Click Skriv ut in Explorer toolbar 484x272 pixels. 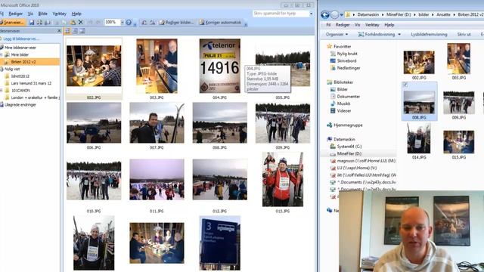464,34
